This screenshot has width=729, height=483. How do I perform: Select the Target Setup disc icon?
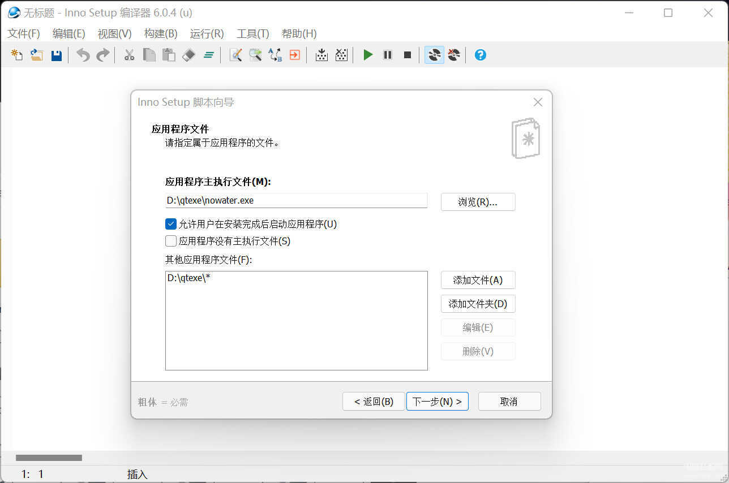click(x=434, y=55)
